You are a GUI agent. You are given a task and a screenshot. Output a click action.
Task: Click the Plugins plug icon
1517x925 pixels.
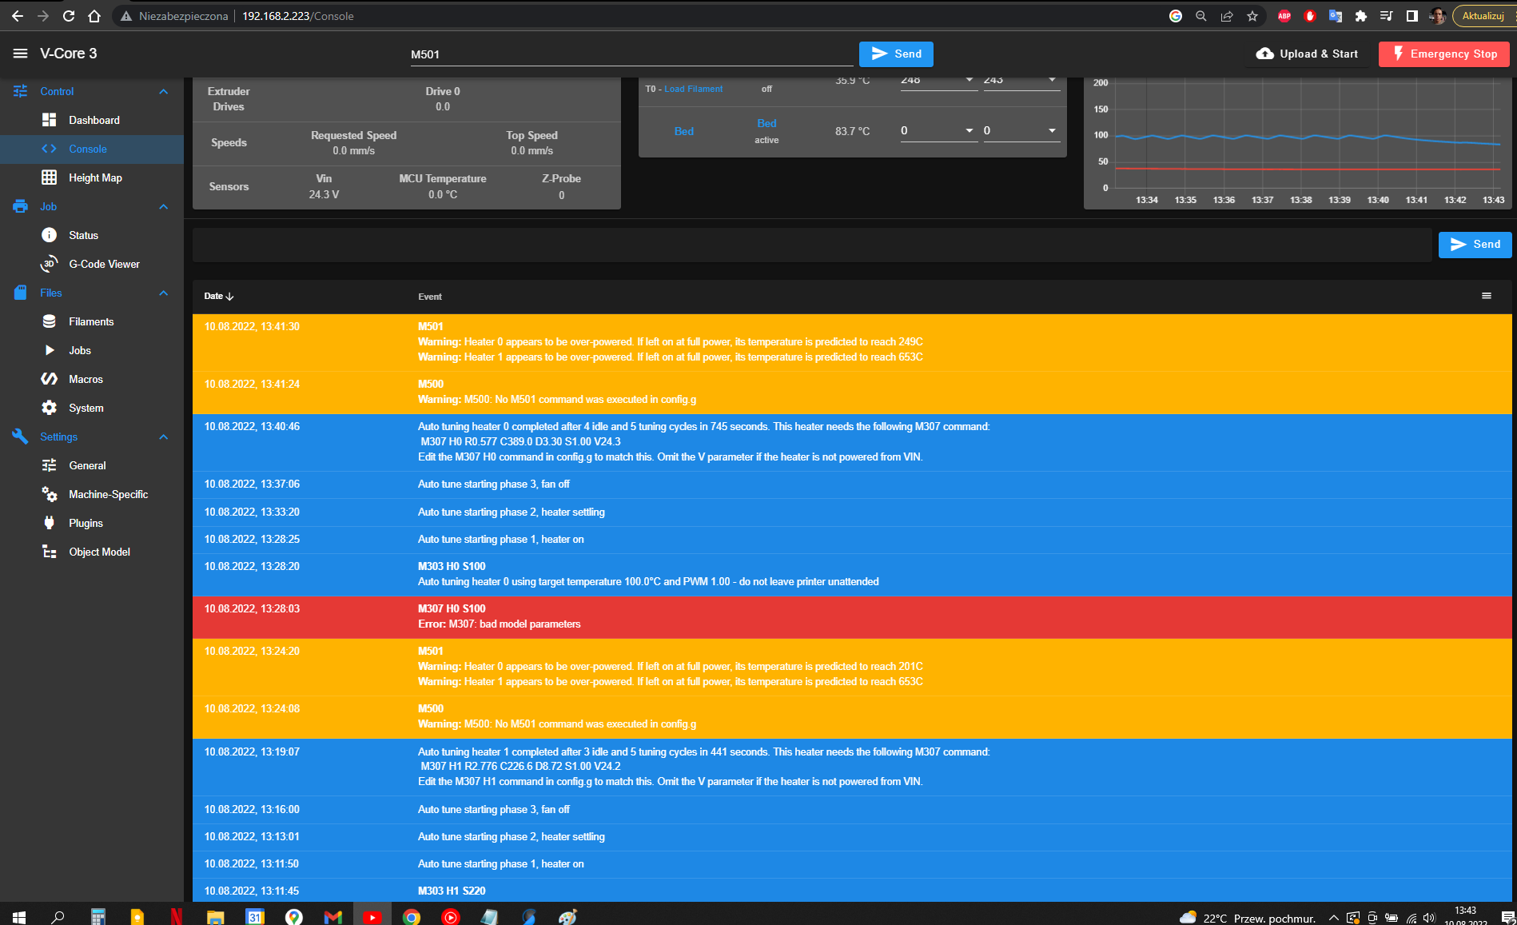(49, 523)
